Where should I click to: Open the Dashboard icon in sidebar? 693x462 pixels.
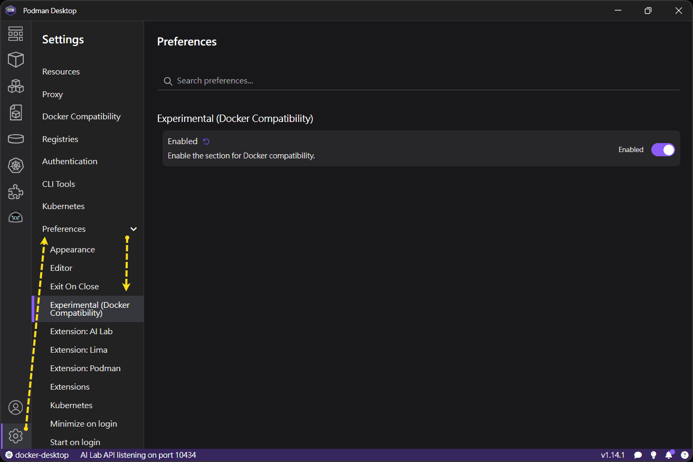16,34
